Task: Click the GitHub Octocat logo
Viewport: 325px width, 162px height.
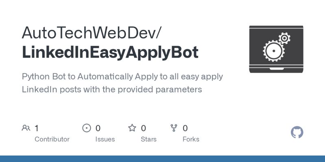Action: 297,132
